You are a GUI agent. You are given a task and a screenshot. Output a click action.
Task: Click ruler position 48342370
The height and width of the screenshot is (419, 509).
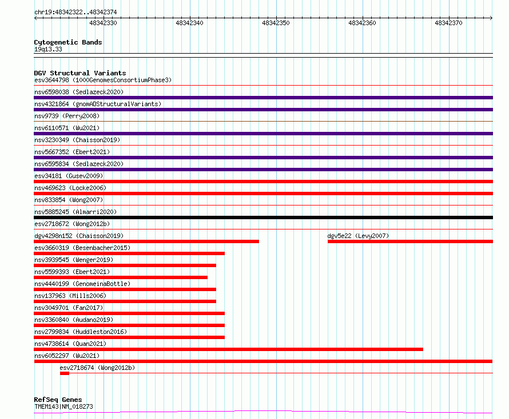448,23
